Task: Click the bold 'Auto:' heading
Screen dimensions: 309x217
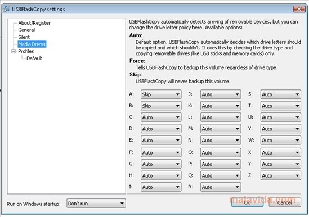Action: pos(136,35)
